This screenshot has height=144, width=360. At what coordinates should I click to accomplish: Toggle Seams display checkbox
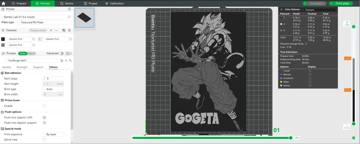tap(310, 85)
